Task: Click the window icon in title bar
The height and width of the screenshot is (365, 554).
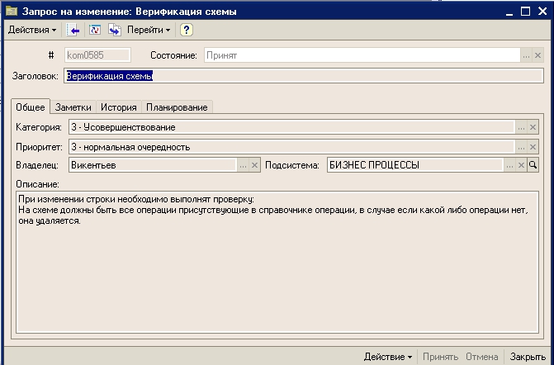Action: tap(12, 11)
